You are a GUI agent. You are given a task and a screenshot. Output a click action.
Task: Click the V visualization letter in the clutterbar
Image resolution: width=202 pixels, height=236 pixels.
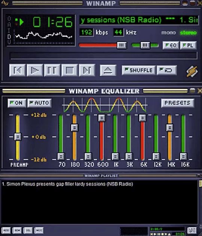(9, 42)
